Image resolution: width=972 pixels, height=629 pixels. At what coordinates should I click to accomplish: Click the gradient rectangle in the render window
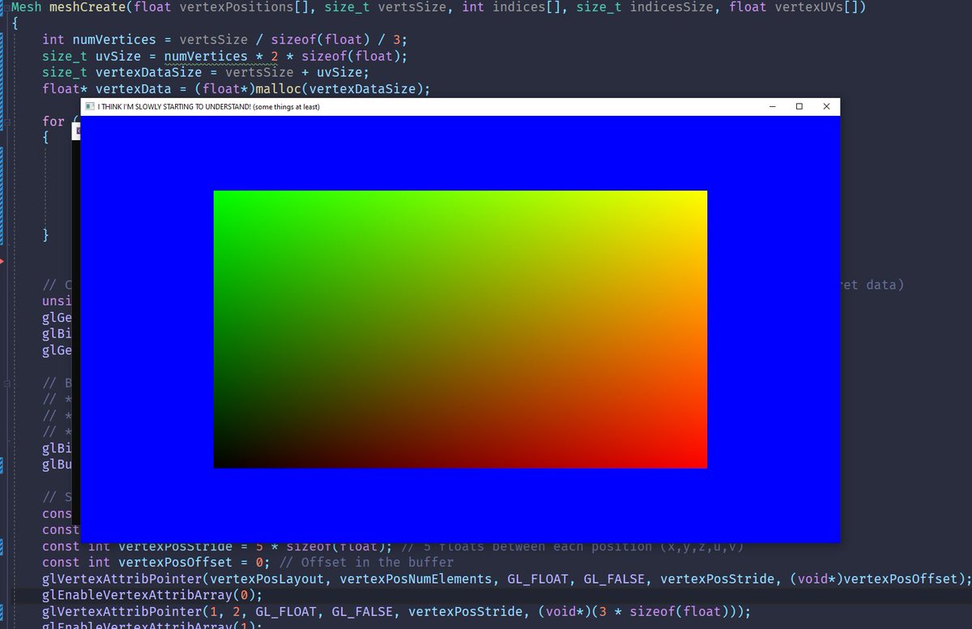click(460, 329)
